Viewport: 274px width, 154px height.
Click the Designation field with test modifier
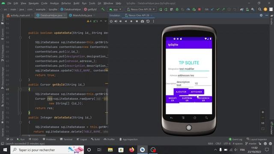click(194, 69)
